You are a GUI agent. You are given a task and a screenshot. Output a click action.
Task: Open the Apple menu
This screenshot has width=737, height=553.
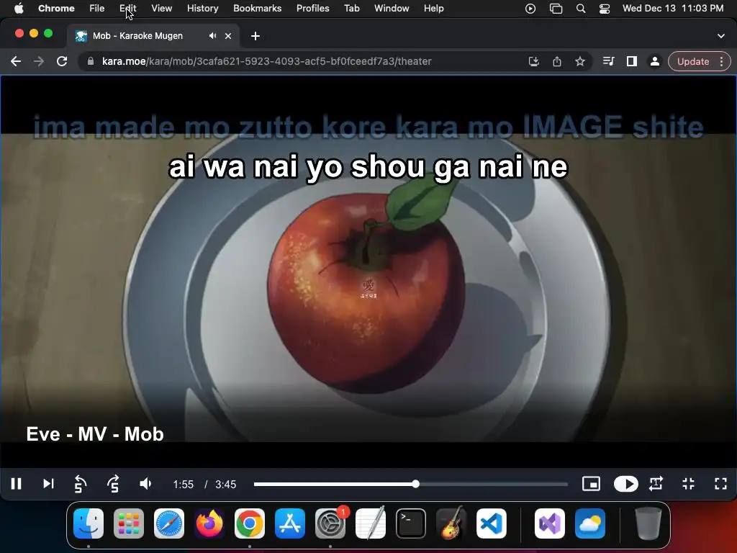[x=19, y=9]
